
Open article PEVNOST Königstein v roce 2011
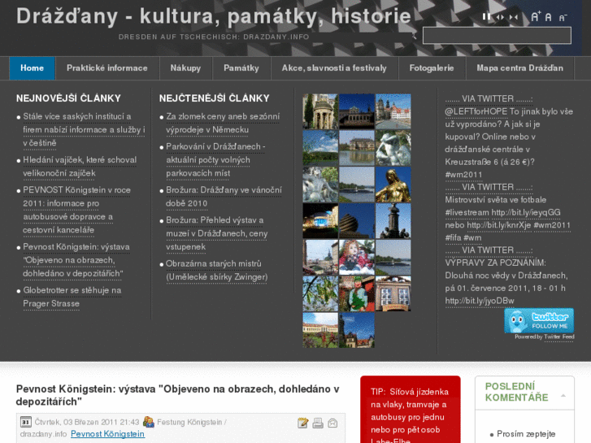click(x=76, y=210)
